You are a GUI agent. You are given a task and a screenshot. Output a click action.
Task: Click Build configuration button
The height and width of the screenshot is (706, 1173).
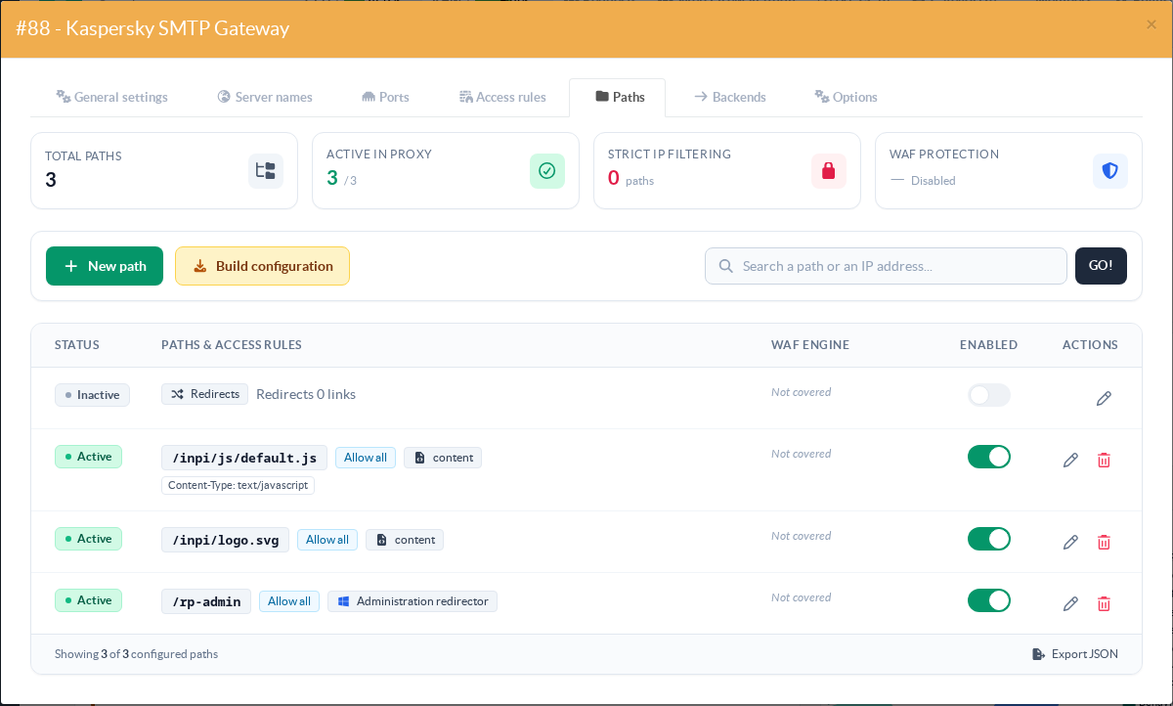tap(262, 266)
